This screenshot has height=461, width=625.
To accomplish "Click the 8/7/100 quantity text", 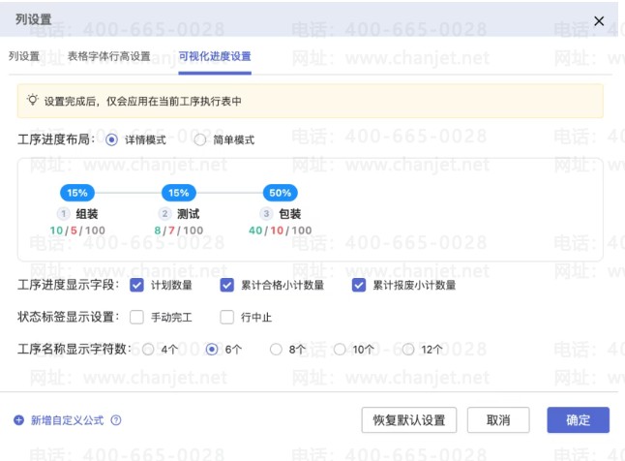I will (x=179, y=230).
